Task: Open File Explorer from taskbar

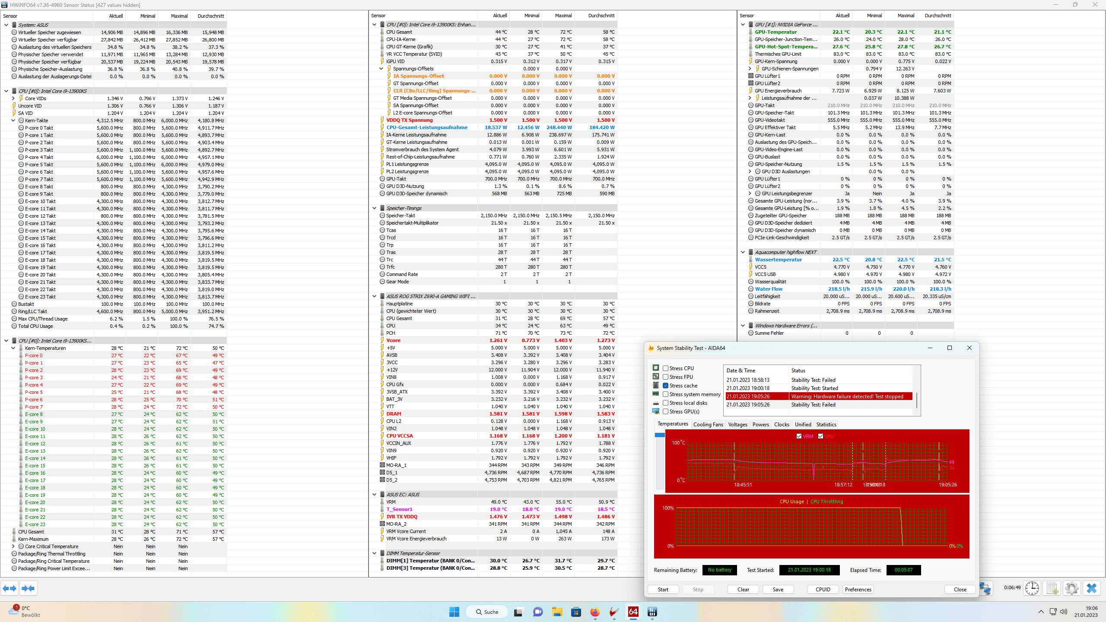Action: [557, 612]
